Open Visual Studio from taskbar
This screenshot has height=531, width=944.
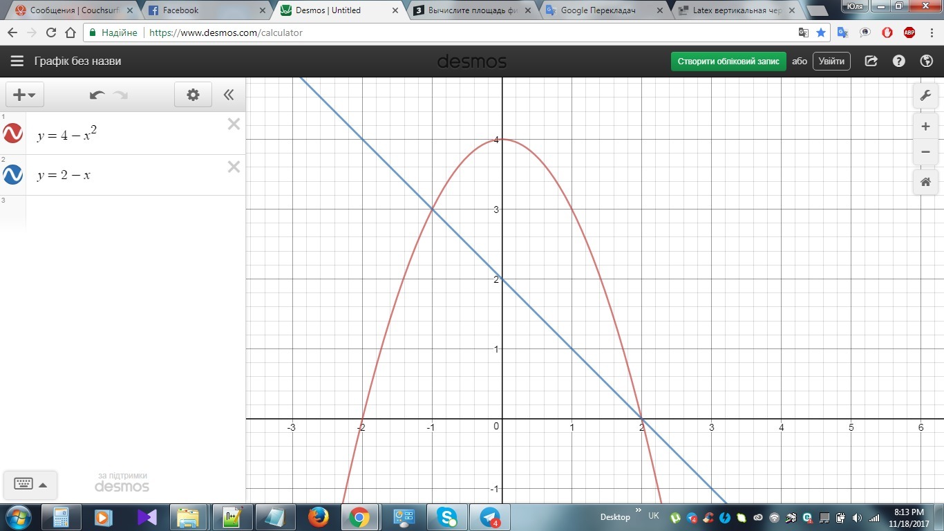click(146, 516)
